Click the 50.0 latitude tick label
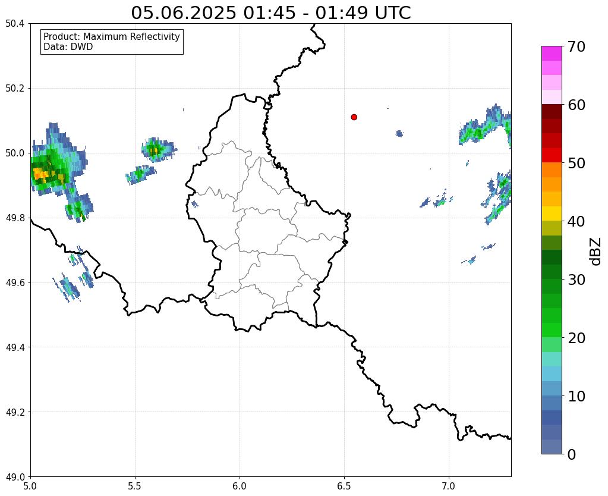This screenshot has height=496, width=608. coord(15,153)
